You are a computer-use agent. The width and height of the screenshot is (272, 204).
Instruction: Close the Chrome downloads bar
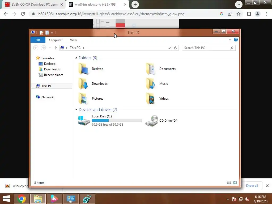[x=267, y=186]
